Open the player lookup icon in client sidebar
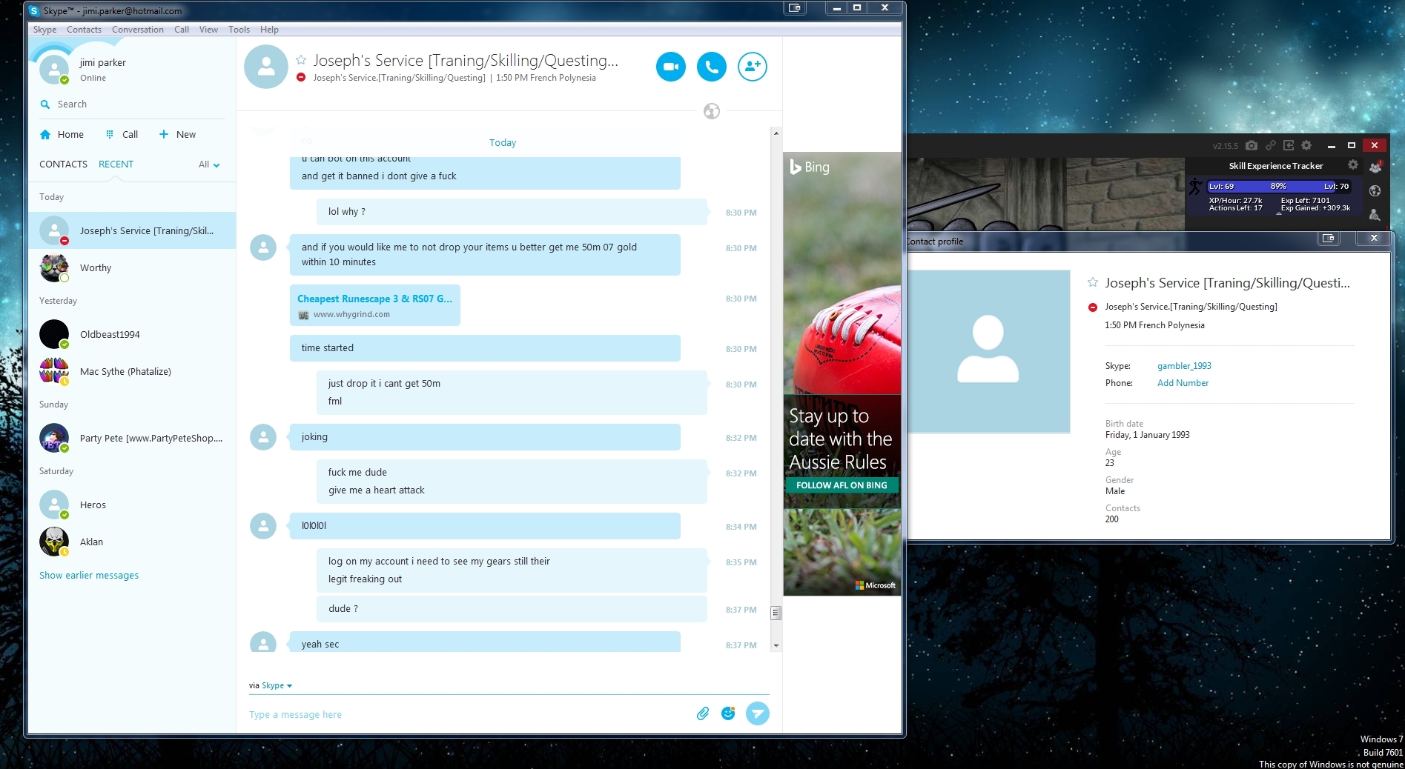Screen dimensions: 1405x769 (x=1375, y=215)
